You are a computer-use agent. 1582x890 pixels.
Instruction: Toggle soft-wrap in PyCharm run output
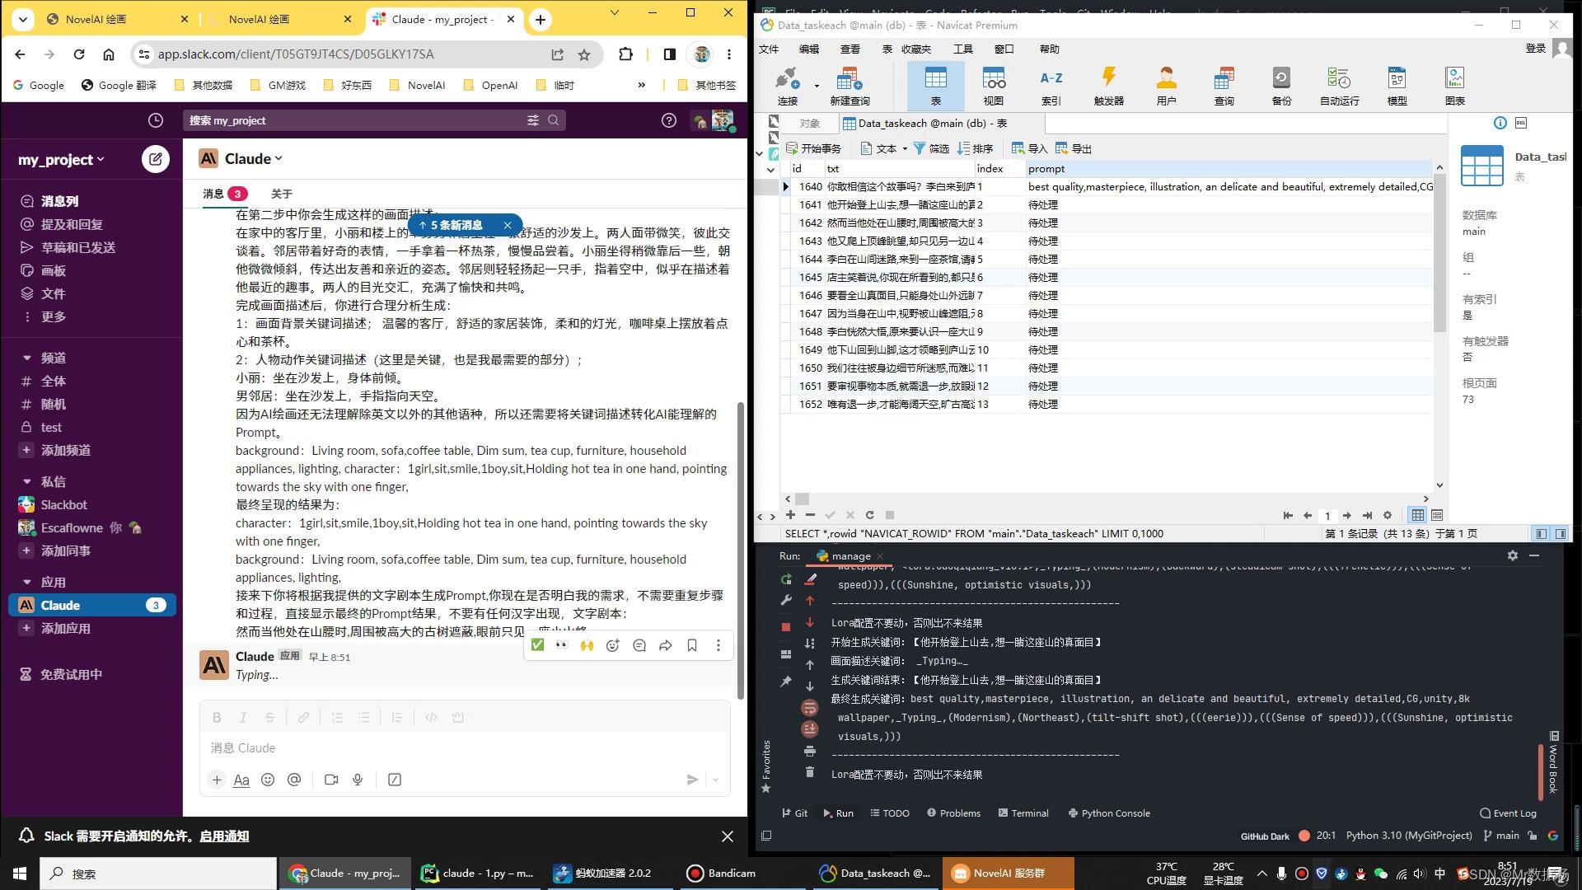click(x=809, y=707)
